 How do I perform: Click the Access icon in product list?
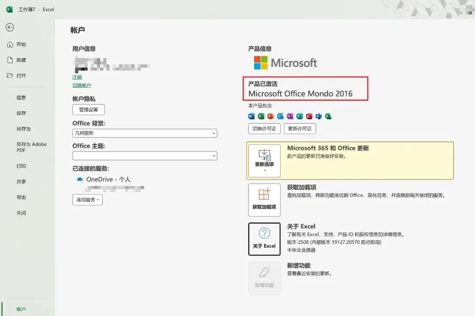pyautogui.click(x=309, y=116)
